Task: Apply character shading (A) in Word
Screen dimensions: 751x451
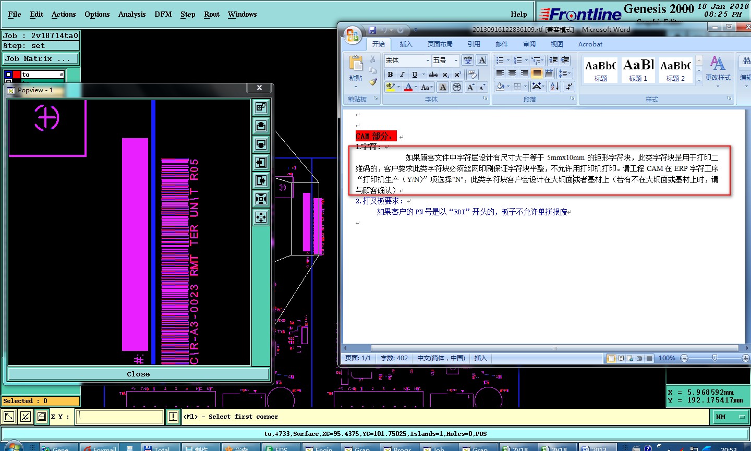Action: tap(443, 87)
